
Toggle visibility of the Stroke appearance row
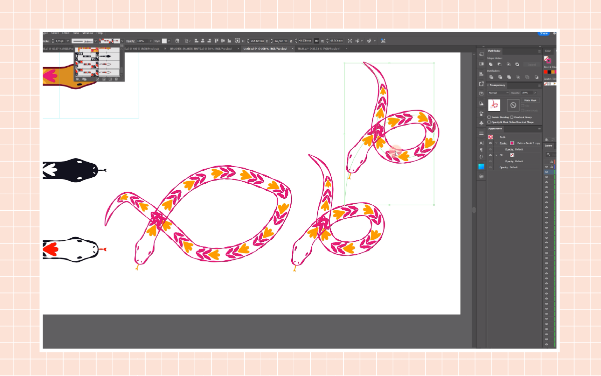490,143
